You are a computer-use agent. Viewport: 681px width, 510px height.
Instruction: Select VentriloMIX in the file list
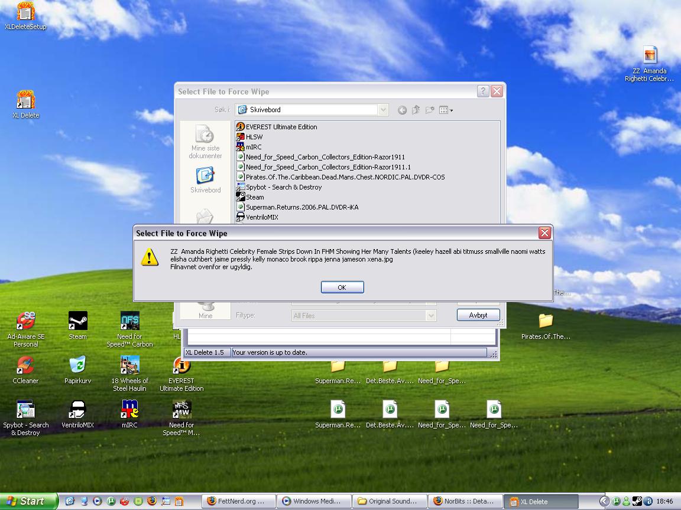tap(257, 217)
